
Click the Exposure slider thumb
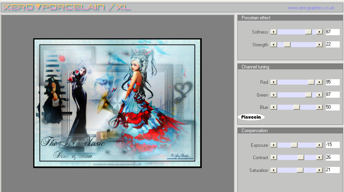tap(294, 145)
